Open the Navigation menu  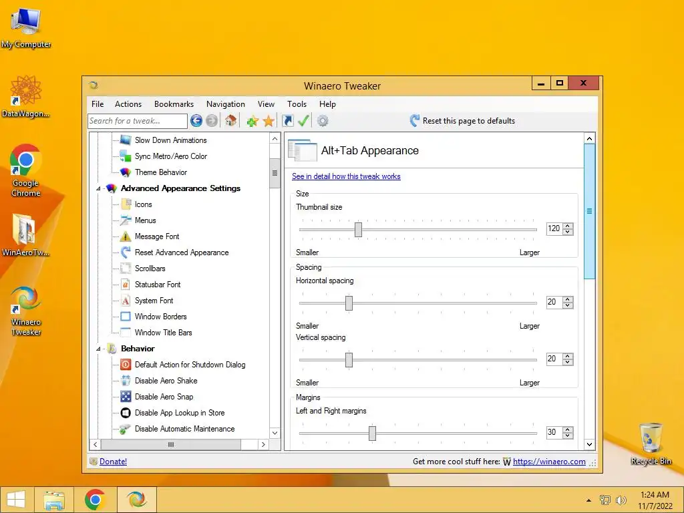click(226, 104)
